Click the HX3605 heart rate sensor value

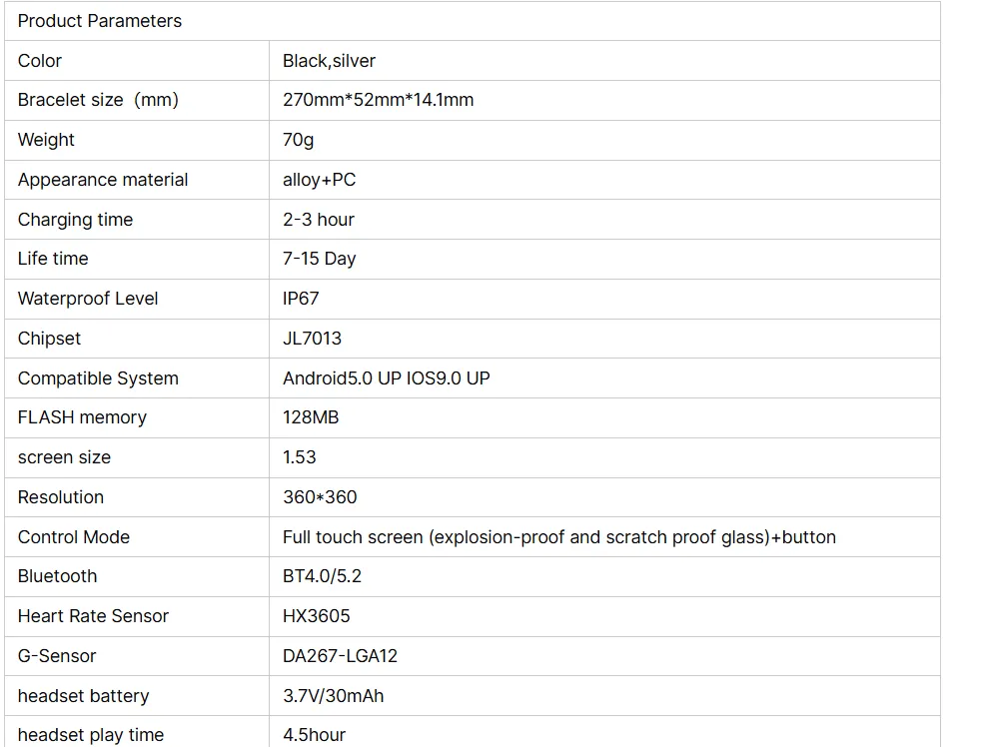click(317, 616)
